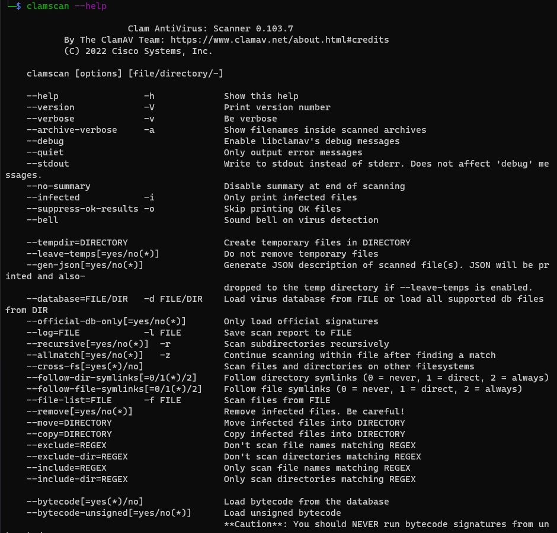Click the --recursive[=yes/no(*)] option
The image size is (557, 533).
click(x=88, y=344)
